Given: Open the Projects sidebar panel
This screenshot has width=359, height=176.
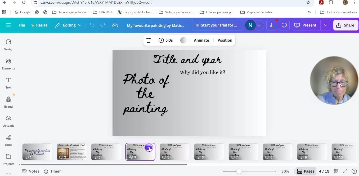Looking at the screenshot, I should point(8,160).
